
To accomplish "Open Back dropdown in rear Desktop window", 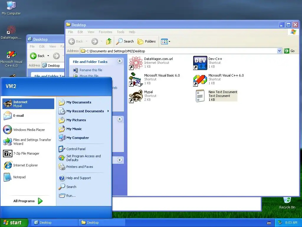I will [48, 56].
